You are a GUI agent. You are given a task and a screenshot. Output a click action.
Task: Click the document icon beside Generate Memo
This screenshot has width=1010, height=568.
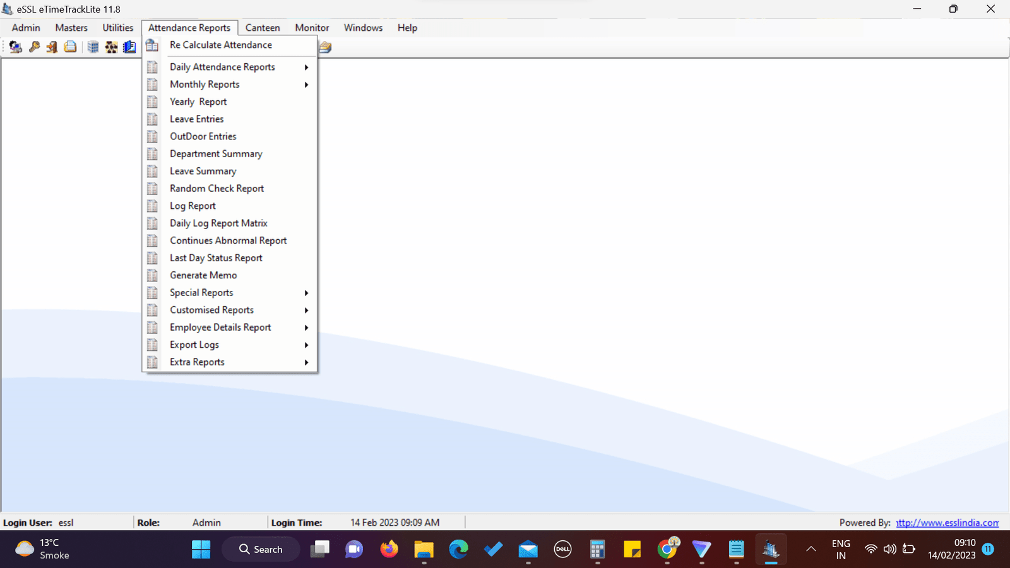tap(152, 275)
